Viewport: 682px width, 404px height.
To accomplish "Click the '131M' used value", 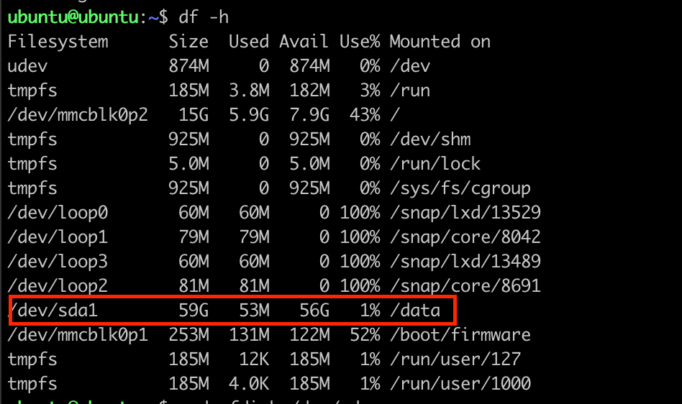I will click(249, 335).
